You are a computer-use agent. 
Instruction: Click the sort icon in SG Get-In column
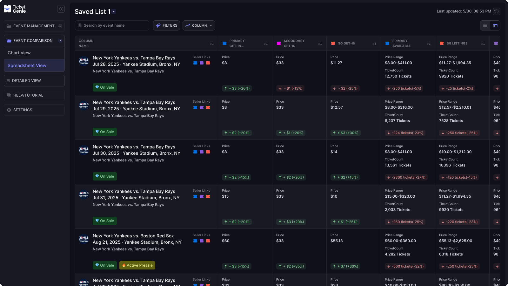click(x=374, y=44)
